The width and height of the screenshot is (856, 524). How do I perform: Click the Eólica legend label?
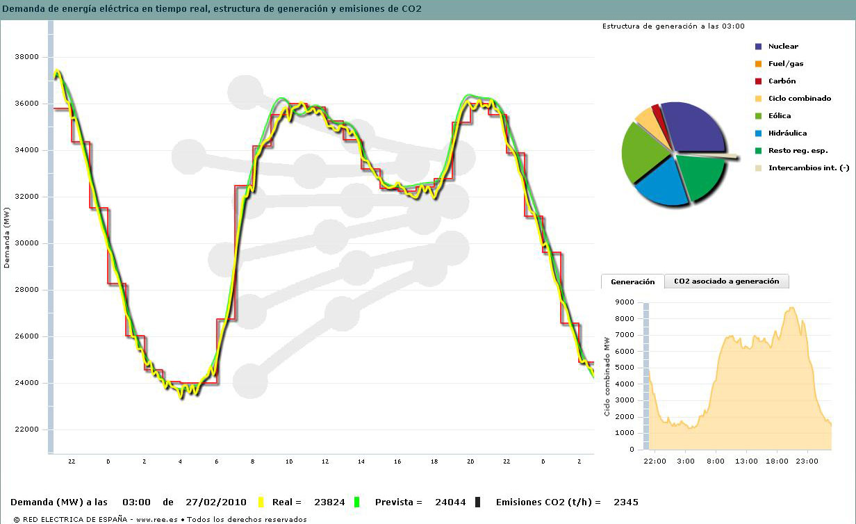pyautogui.click(x=780, y=116)
